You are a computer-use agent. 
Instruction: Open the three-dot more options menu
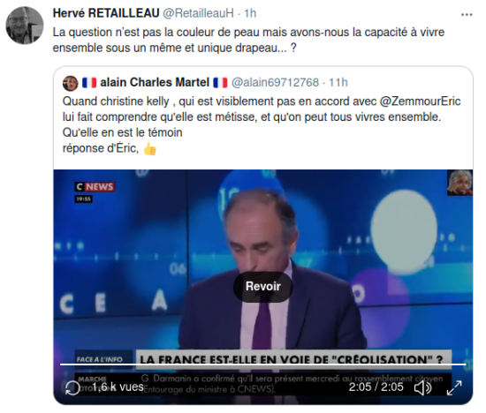tap(467, 14)
